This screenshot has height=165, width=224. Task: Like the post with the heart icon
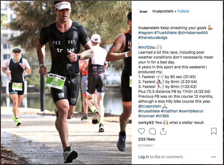142,131
